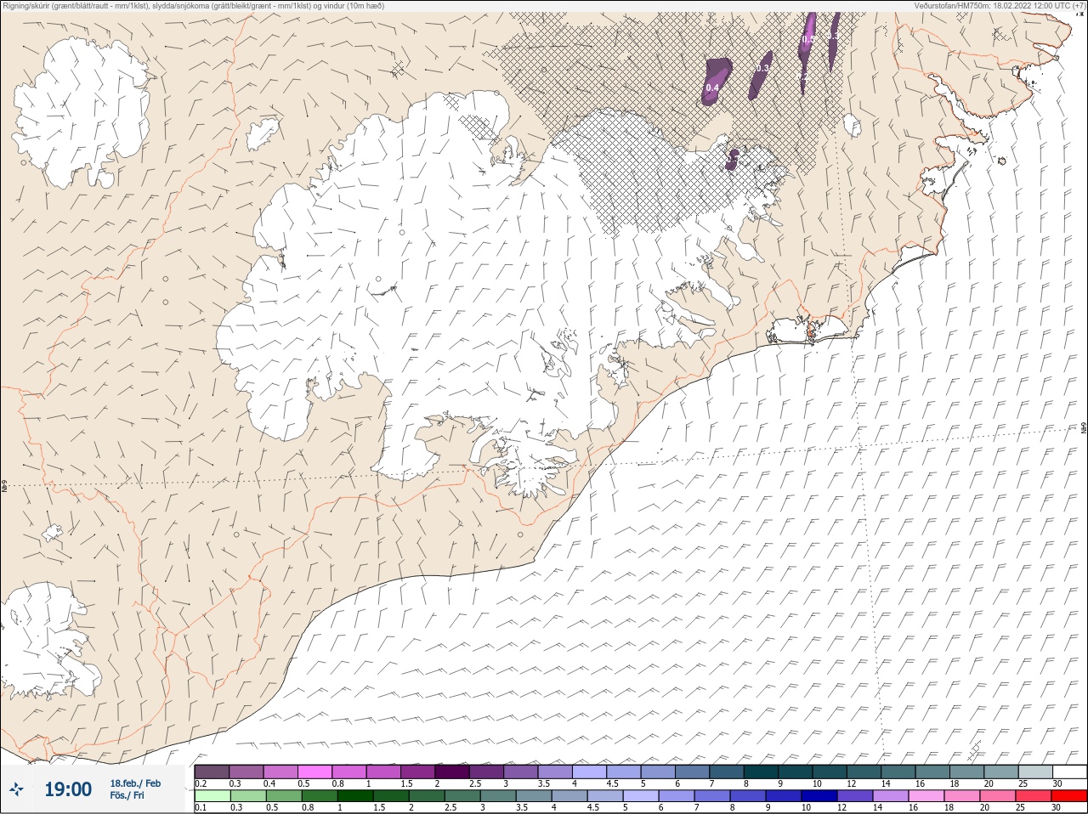Pick the upper-row legend swatch labeled 12
This screenshot has width=1088, height=814.
[x=864, y=772]
